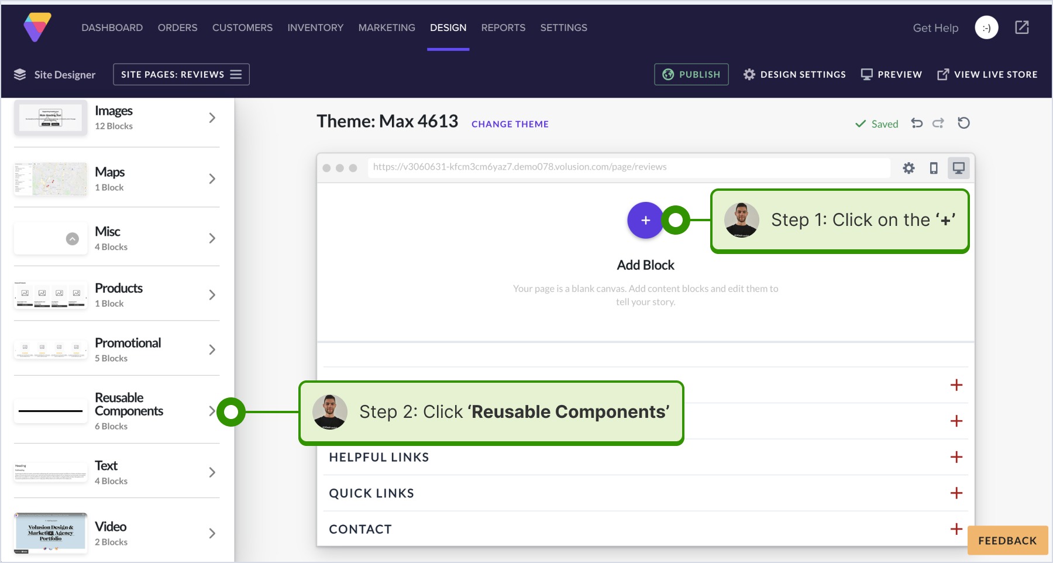Screen dimensions: 1053x563
Task: Click plus icon beside Quick Links
Action: click(x=956, y=493)
